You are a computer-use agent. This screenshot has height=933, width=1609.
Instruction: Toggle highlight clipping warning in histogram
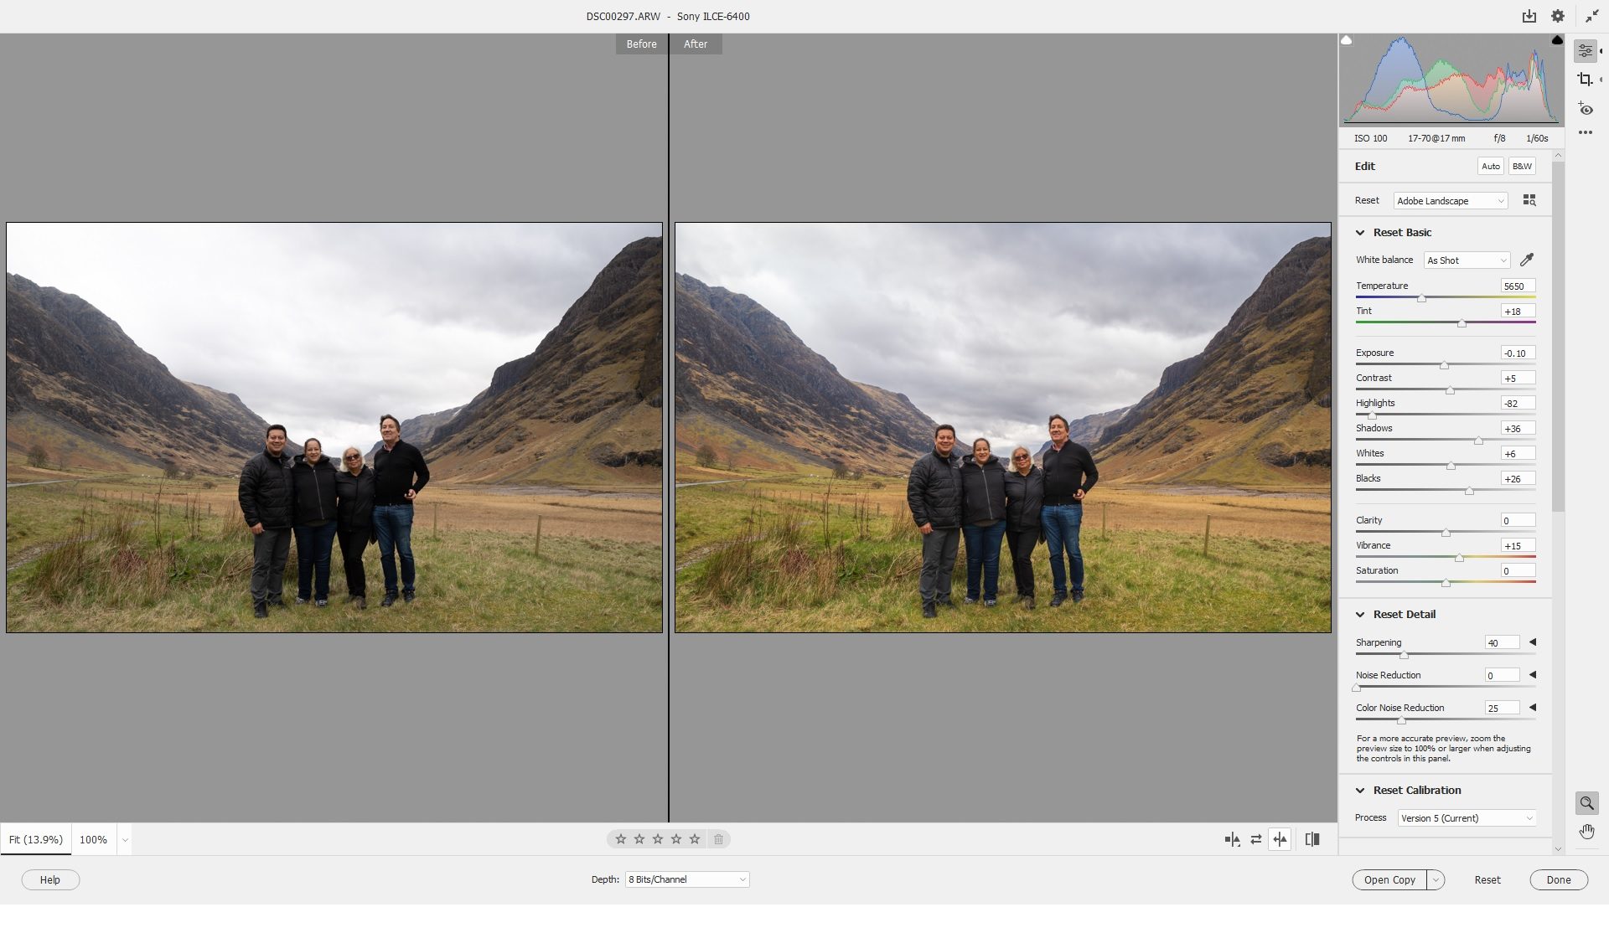pos(1557,40)
